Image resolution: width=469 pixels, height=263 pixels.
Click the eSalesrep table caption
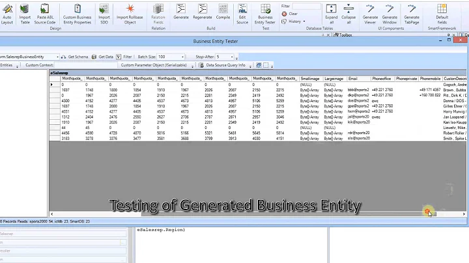[x=59, y=73]
